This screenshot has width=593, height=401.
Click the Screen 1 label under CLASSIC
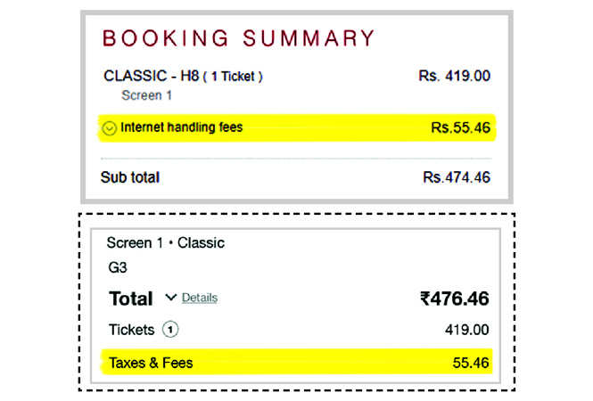(147, 95)
